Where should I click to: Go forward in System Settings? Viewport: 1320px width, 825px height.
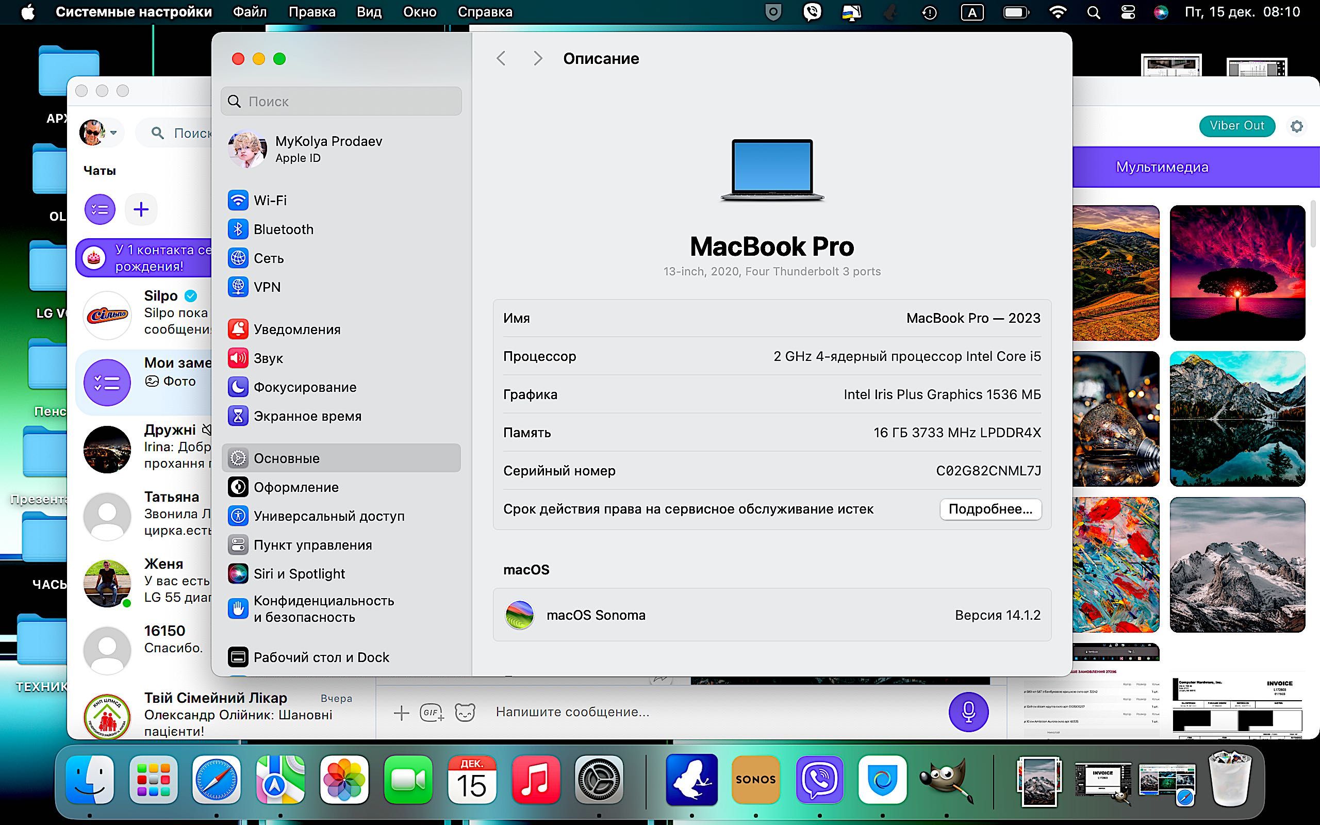point(538,58)
